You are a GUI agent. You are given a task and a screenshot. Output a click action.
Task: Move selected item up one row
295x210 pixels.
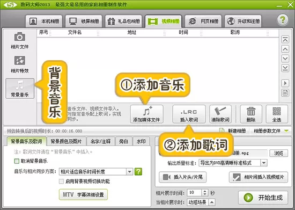[285, 49]
